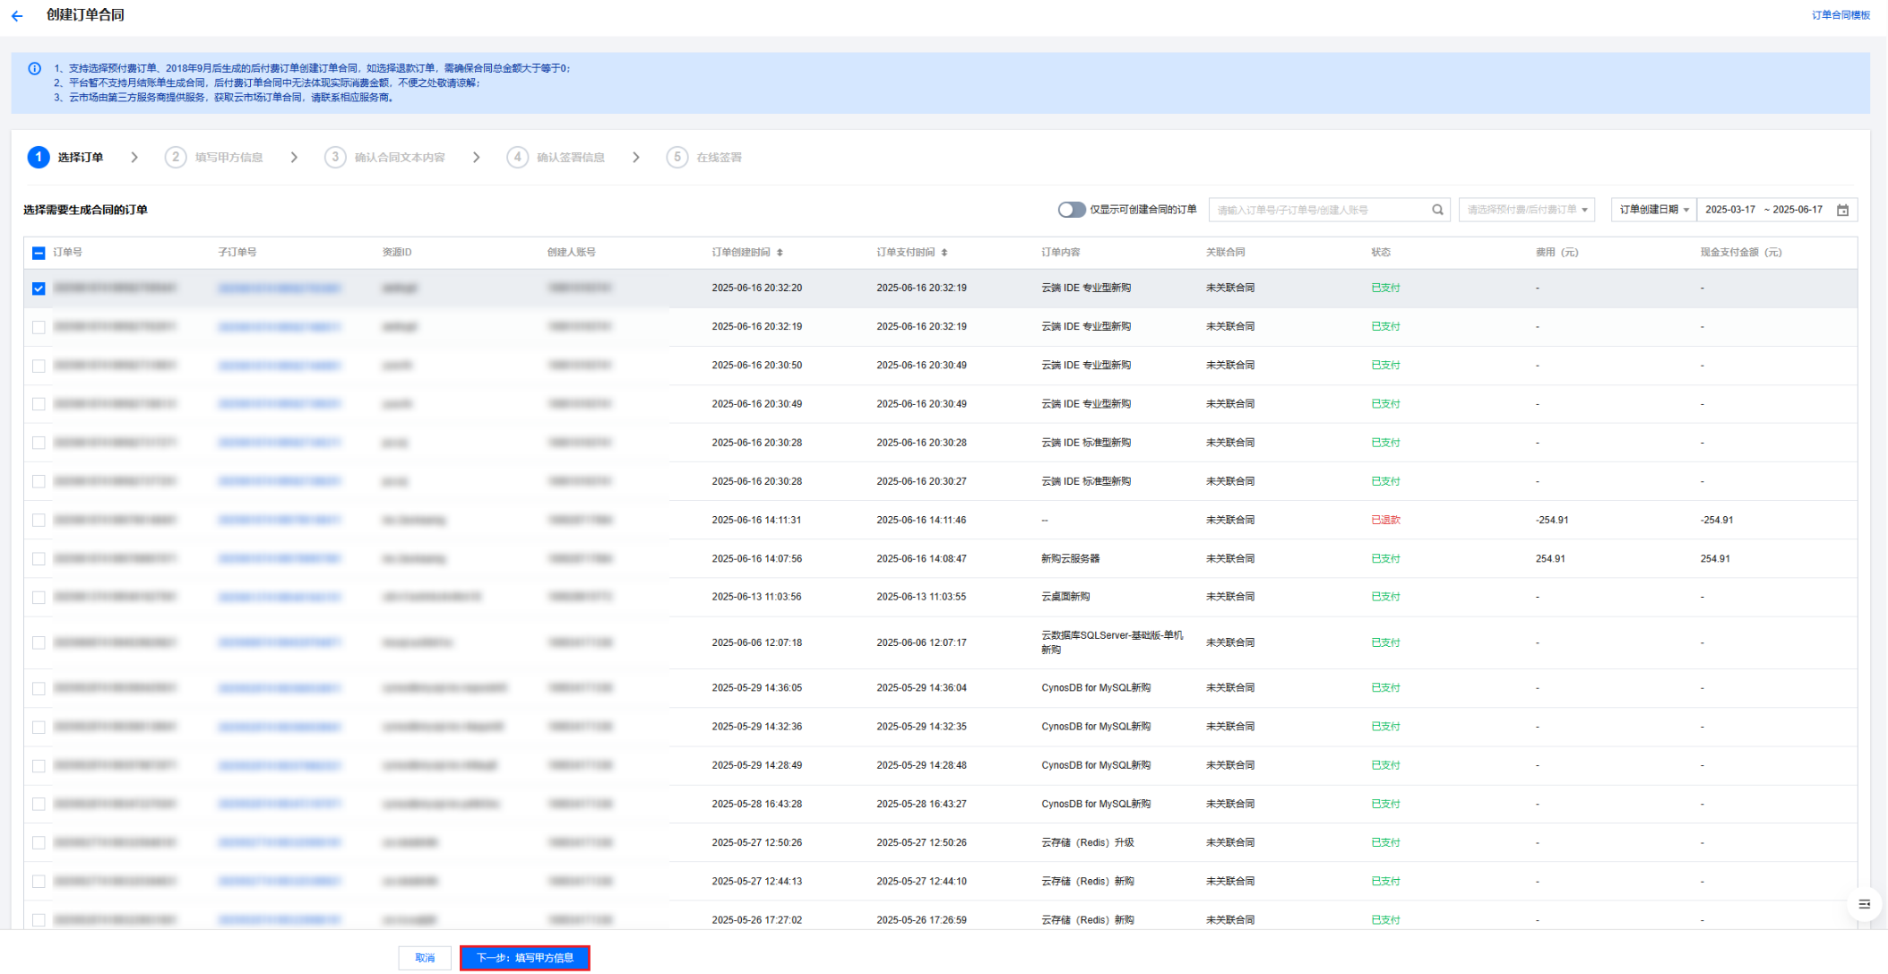Click the search magnifier icon
The image size is (1888, 974).
tap(1437, 210)
